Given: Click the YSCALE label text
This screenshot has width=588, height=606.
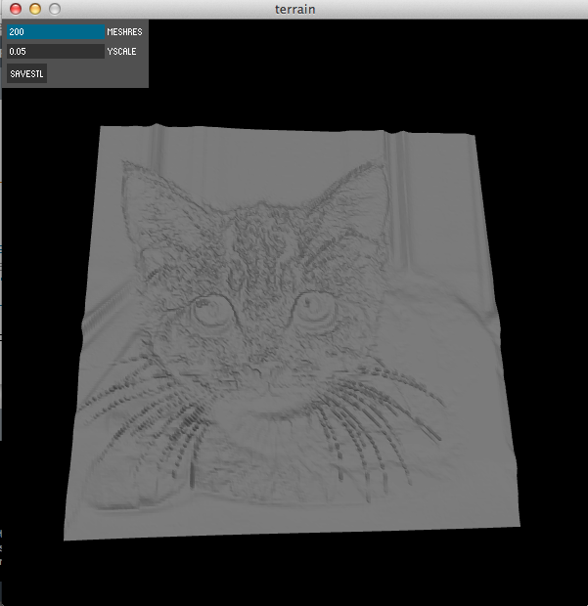Looking at the screenshot, I should click(122, 52).
